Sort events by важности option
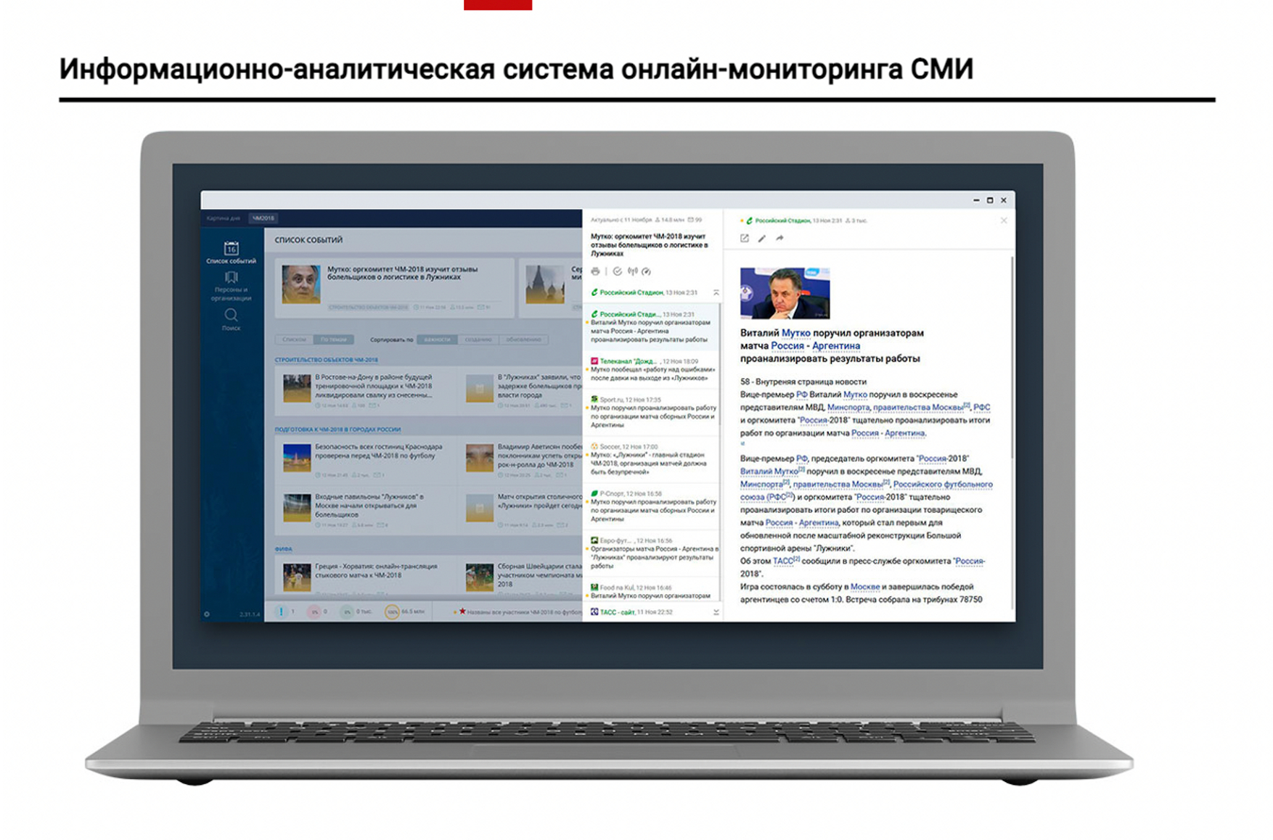Viewport: 1273px width, 840px height. point(437,339)
